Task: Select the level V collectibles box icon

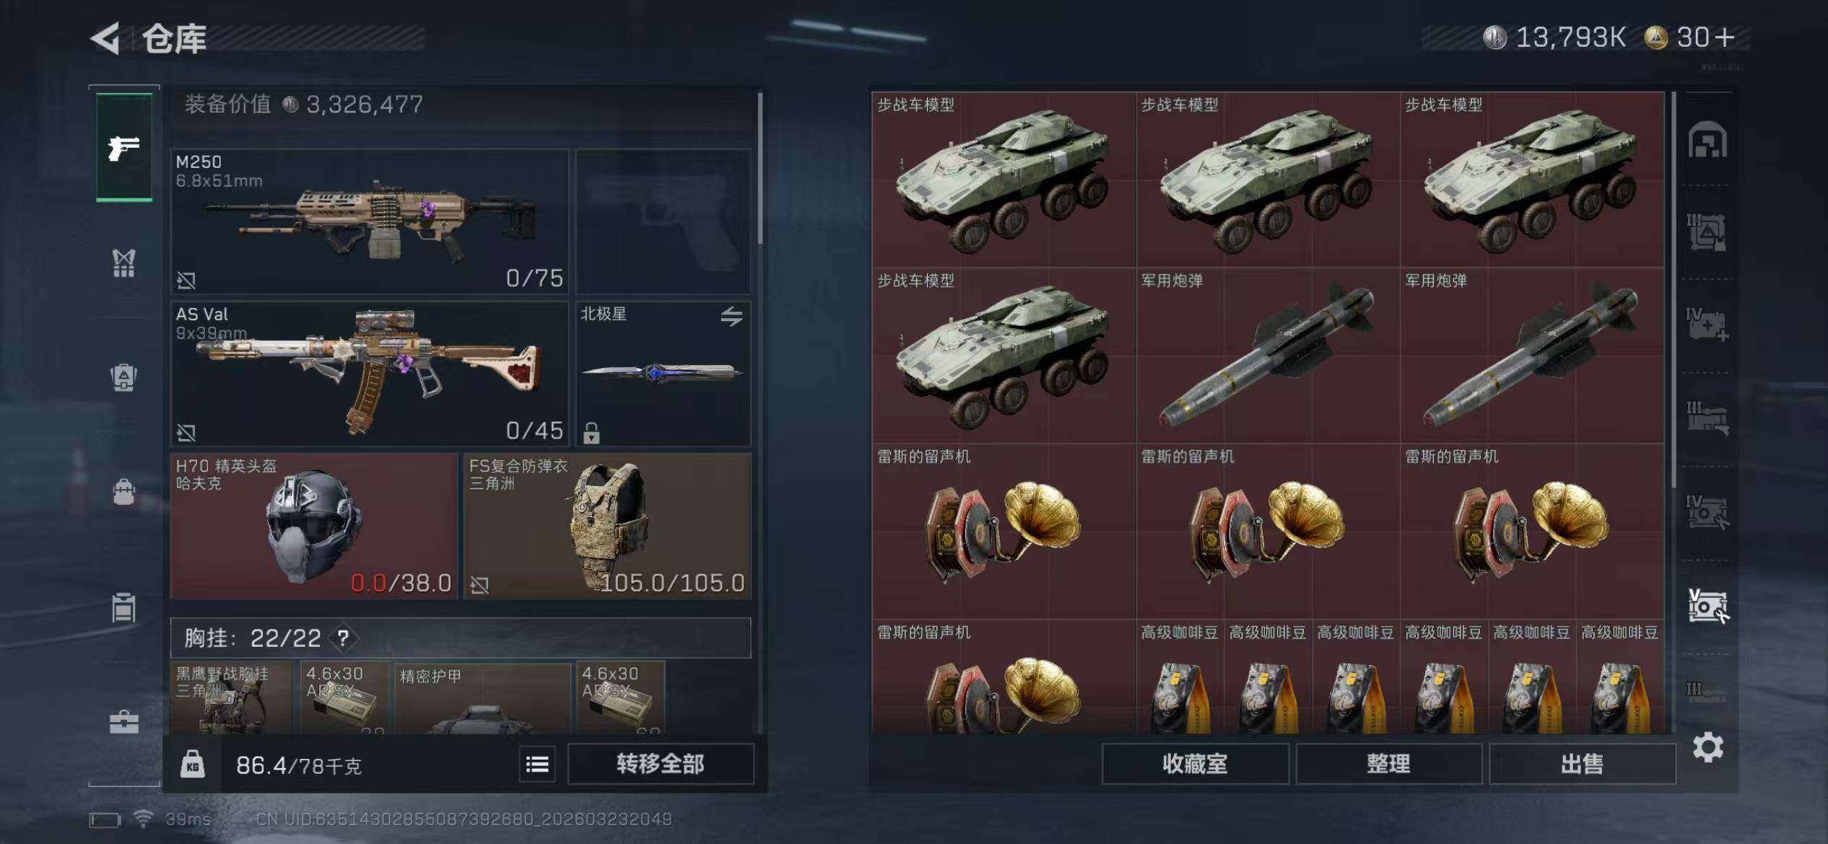Action: tap(1707, 606)
